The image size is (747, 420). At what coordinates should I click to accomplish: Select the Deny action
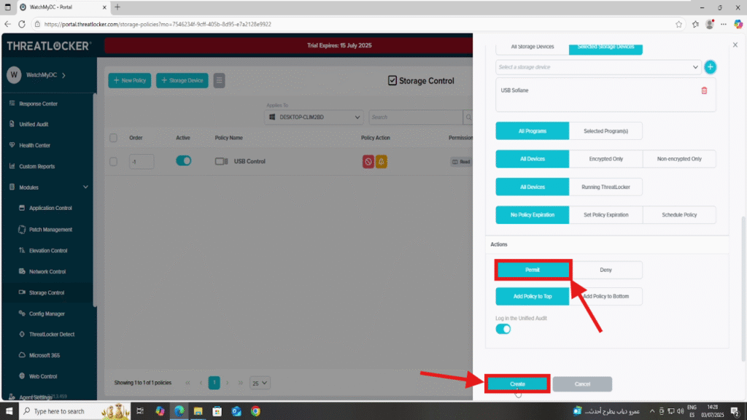pos(605,270)
